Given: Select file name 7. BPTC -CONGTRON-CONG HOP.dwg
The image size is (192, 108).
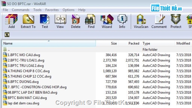Looking at the screenshot, I should coord(37,87).
